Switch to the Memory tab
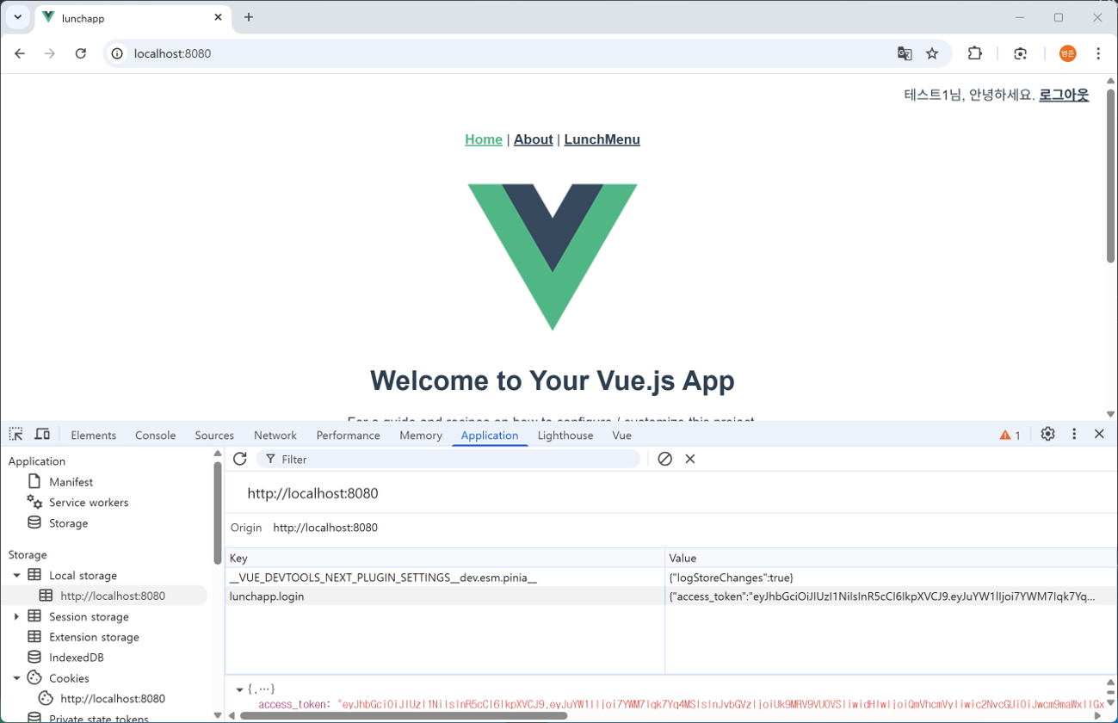 pyautogui.click(x=421, y=436)
